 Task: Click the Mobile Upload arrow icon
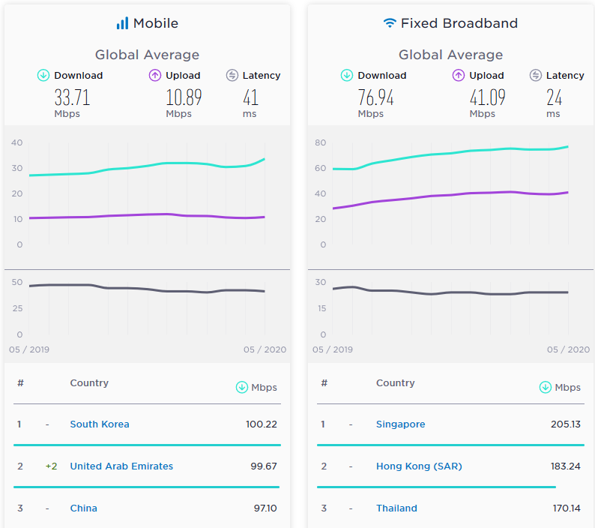(155, 75)
